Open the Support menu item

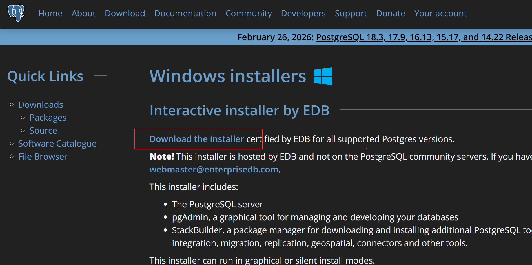(x=351, y=14)
